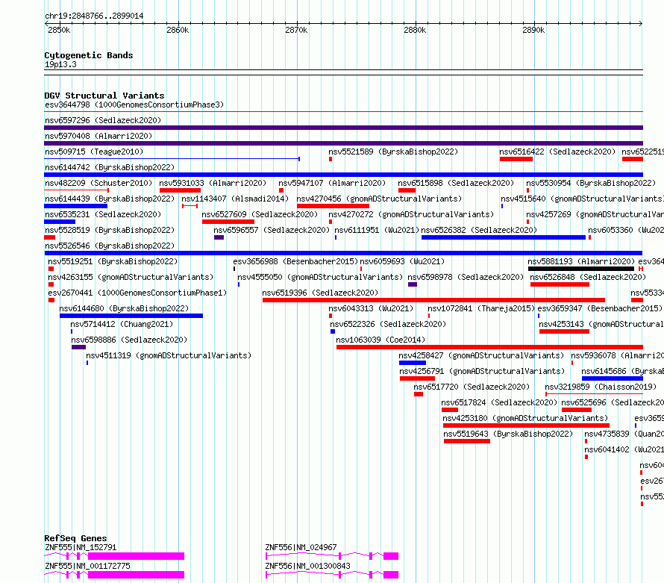
Task: Select nsv6111951 (Wu2021) label
Action: click(377, 230)
